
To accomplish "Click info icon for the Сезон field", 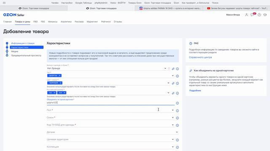I will pos(177,118).
